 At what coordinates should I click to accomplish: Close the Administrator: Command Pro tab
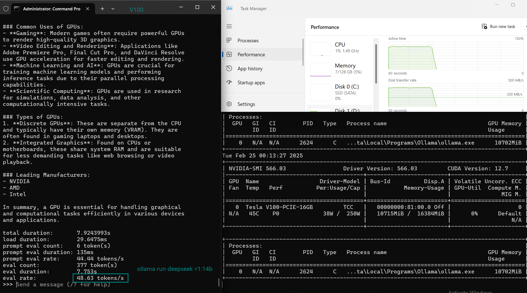point(88,9)
